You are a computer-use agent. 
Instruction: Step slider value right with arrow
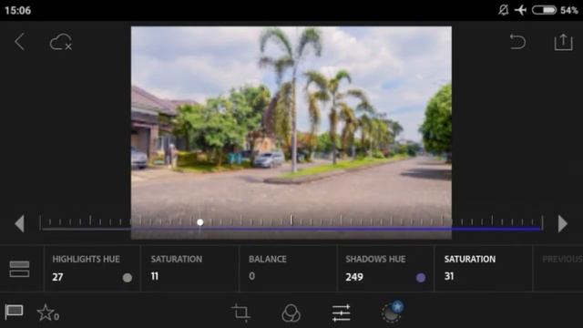click(x=563, y=224)
